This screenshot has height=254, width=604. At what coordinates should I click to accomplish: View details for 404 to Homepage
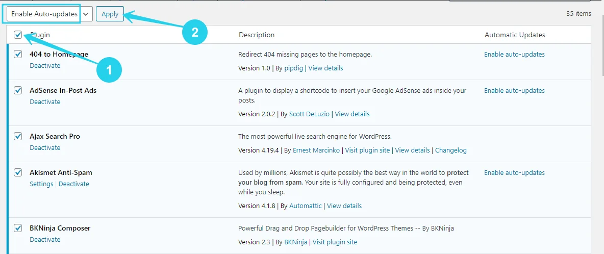click(x=325, y=68)
